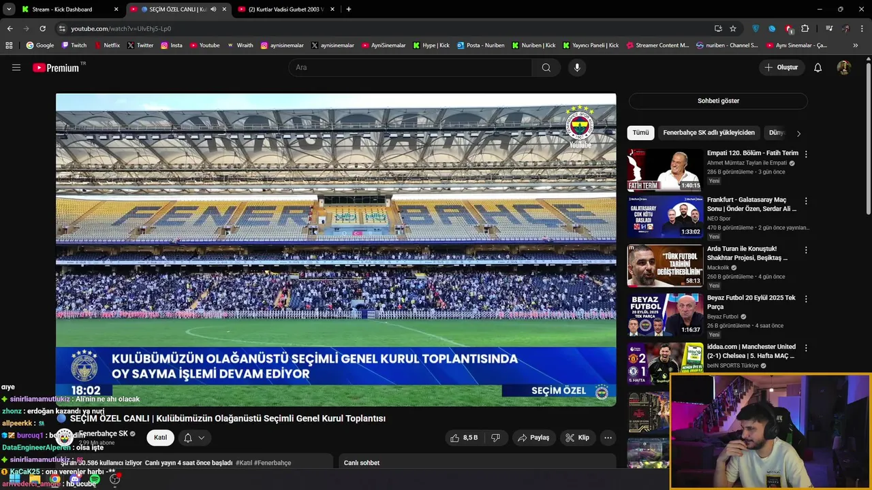
Task: Open options for Arda Turan ile Konuştuk video
Action: point(806,250)
